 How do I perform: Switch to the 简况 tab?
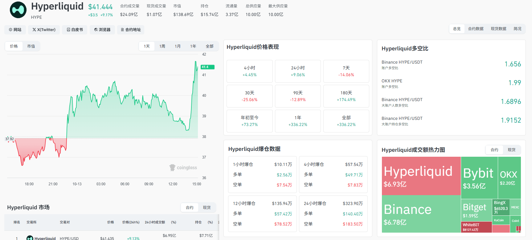click(x=518, y=29)
